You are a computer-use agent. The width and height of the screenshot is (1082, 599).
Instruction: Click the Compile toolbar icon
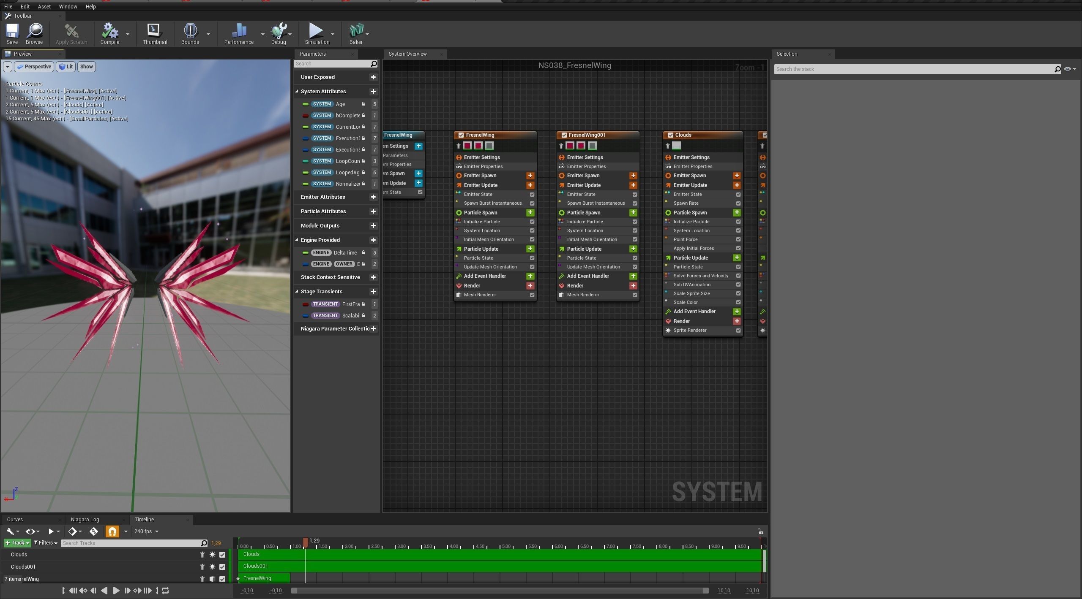[109, 31]
